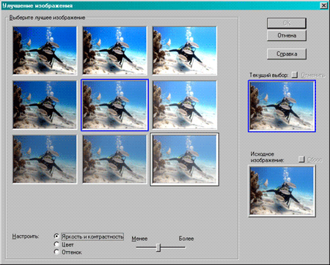Select the bottom-middle darker variation thumbnail
330x265 pixels.
pyautogui.click(x=114, y=159)
